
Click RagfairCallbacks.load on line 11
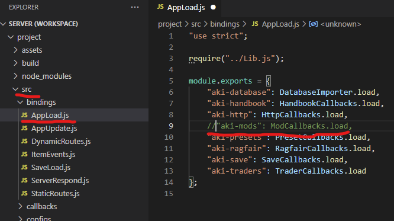(322, 149)
